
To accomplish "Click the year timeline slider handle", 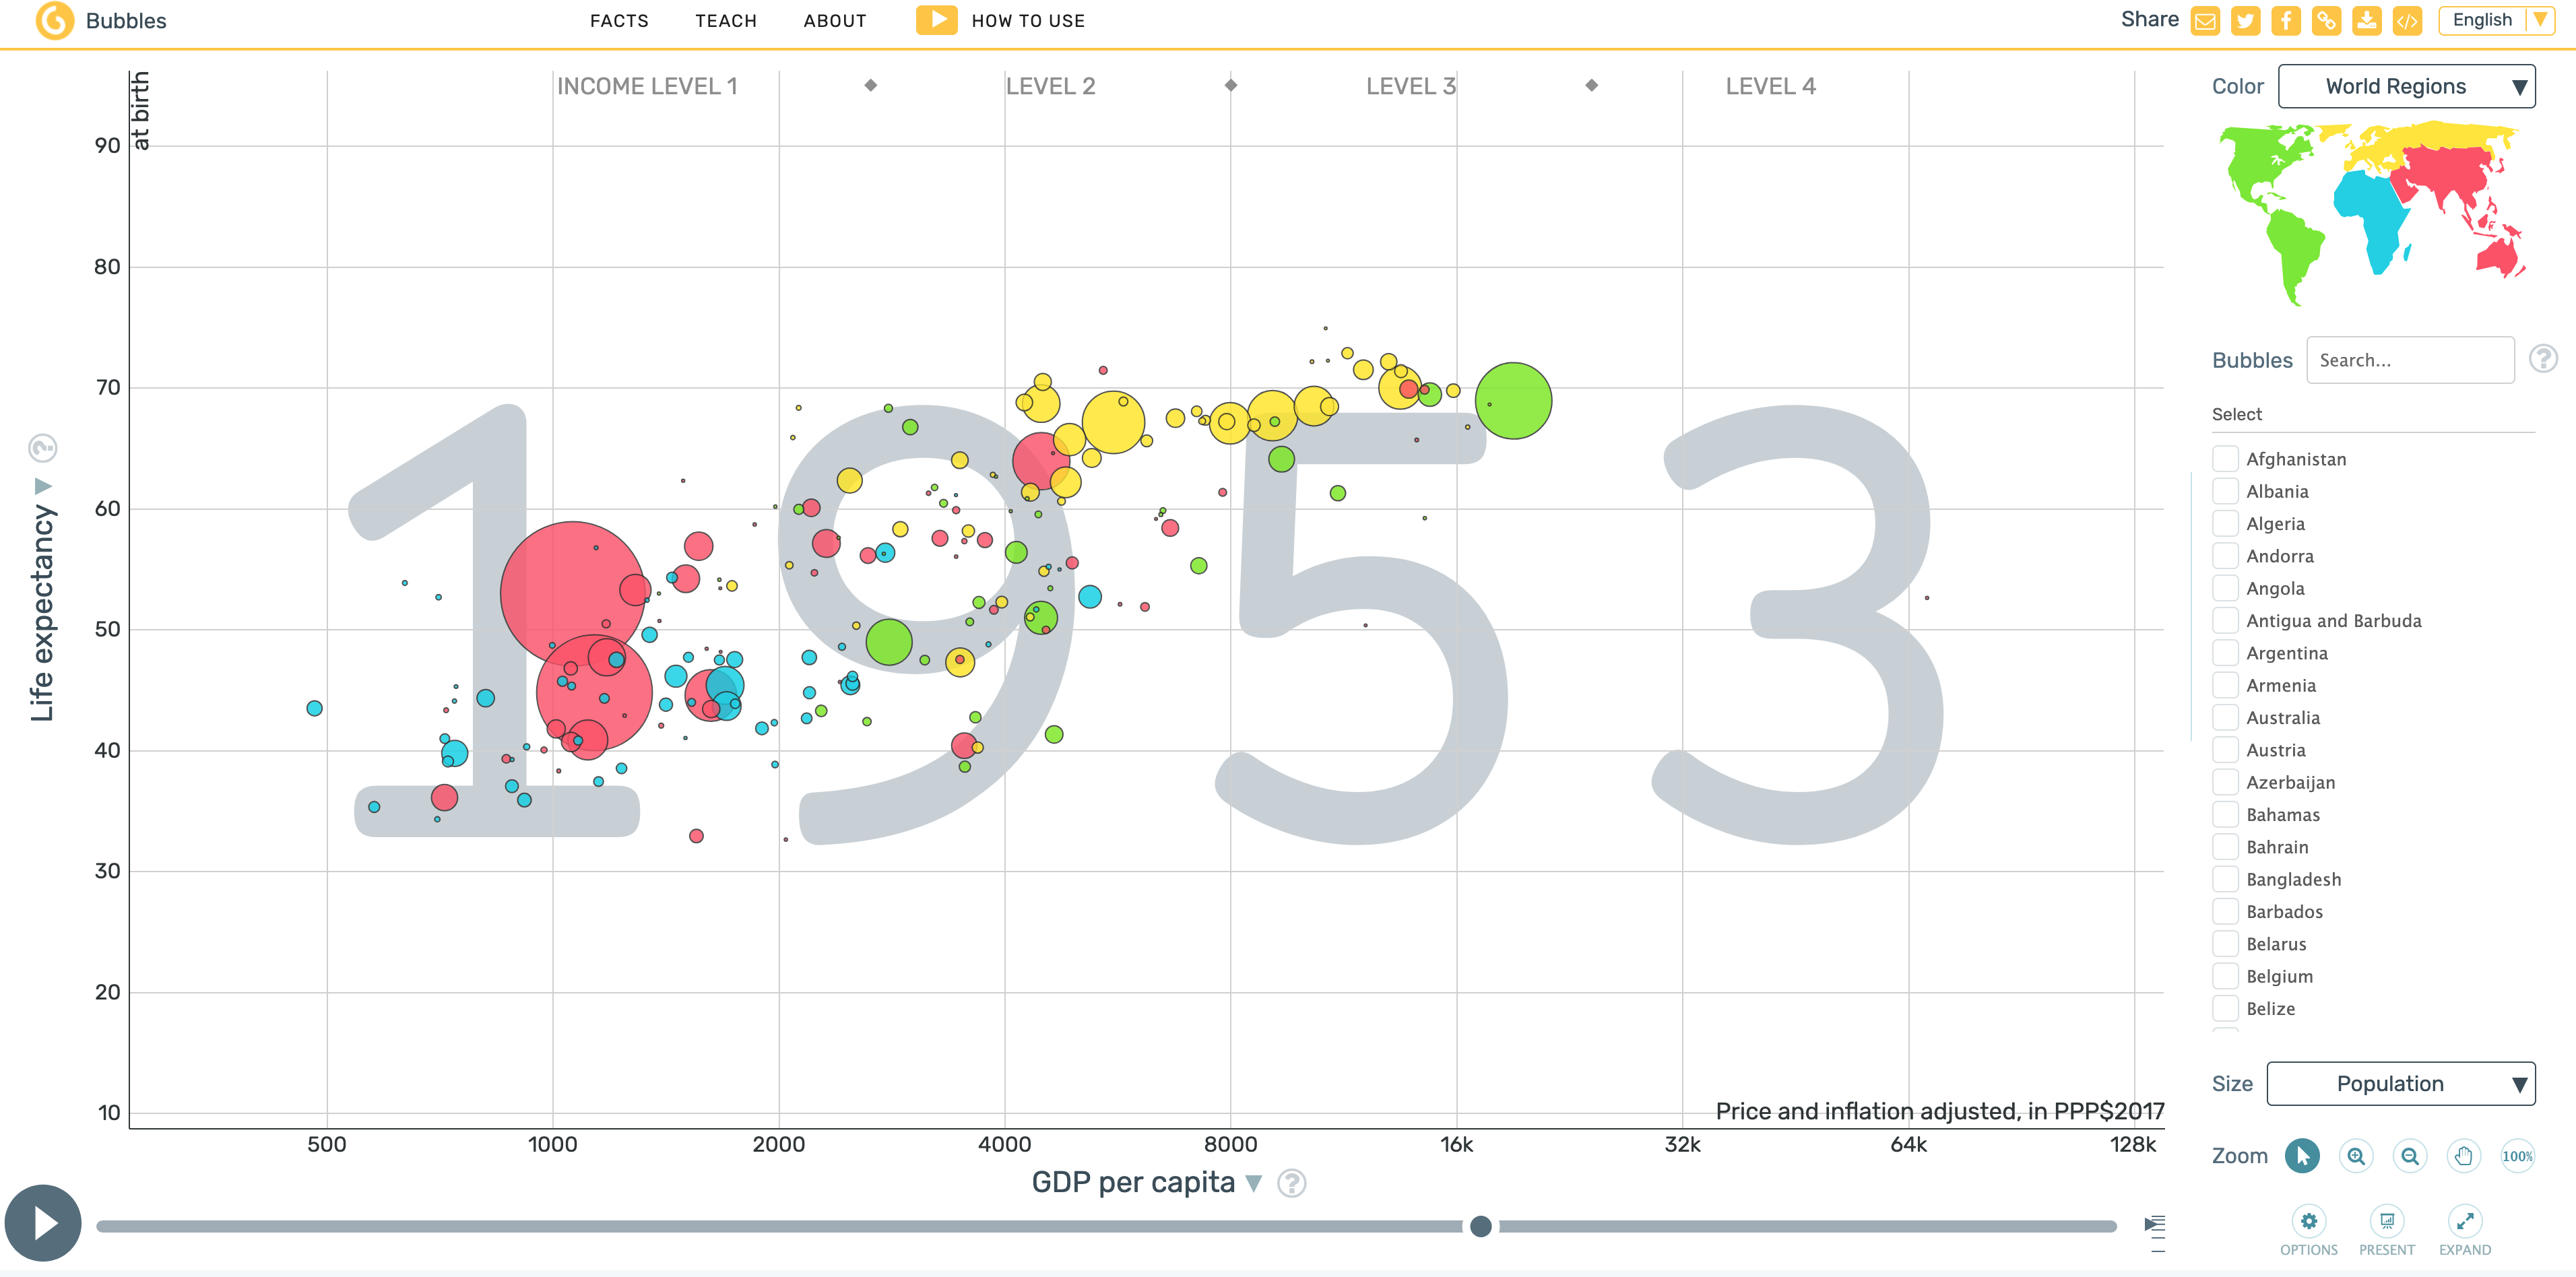I will click(1481, 1226).
